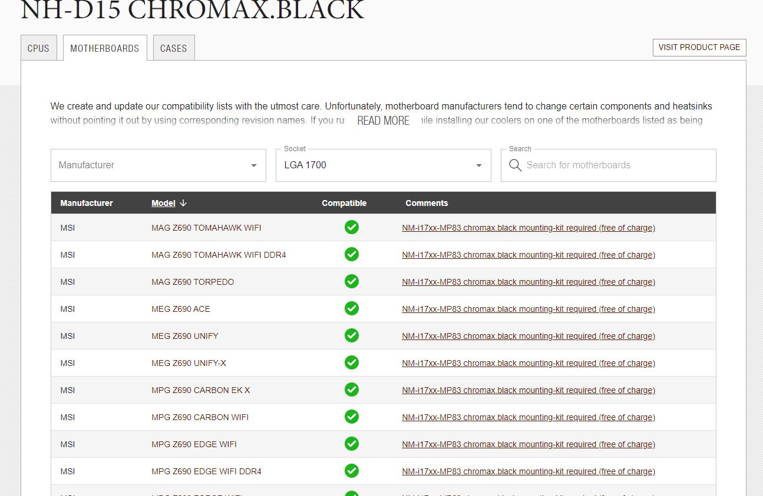Select model text MEG Z690 UNIFY-X
This screenshot has height=496, width=763.
(189, 363)
